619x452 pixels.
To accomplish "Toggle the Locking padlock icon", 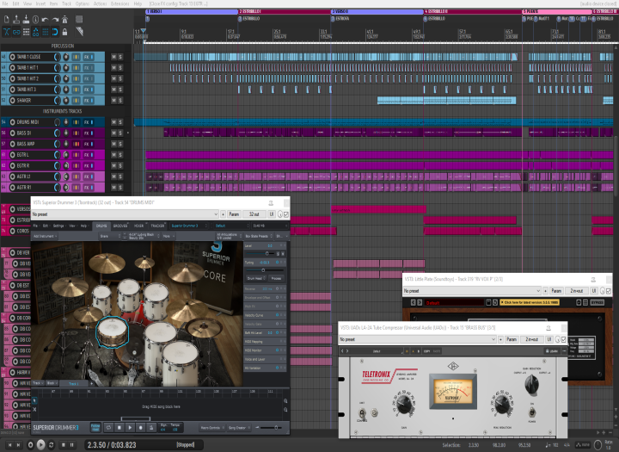I will (x=64, y=32).
